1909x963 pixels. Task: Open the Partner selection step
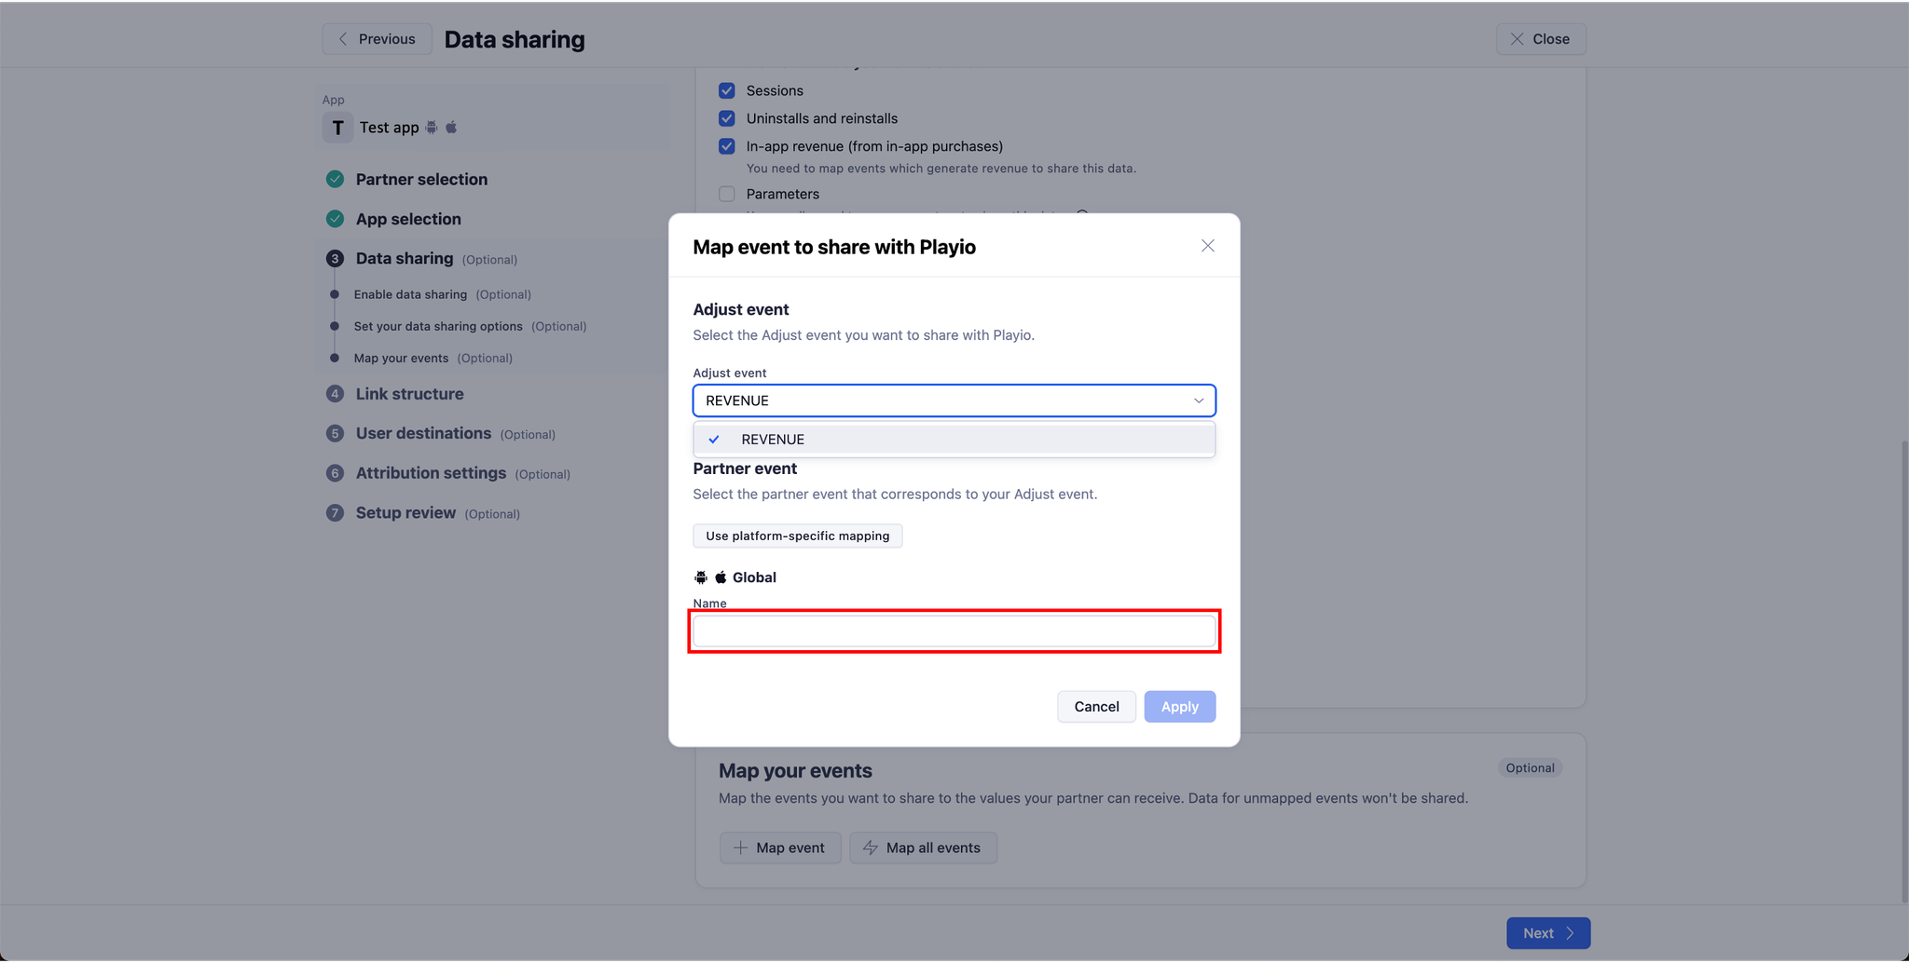coord(421,180)
